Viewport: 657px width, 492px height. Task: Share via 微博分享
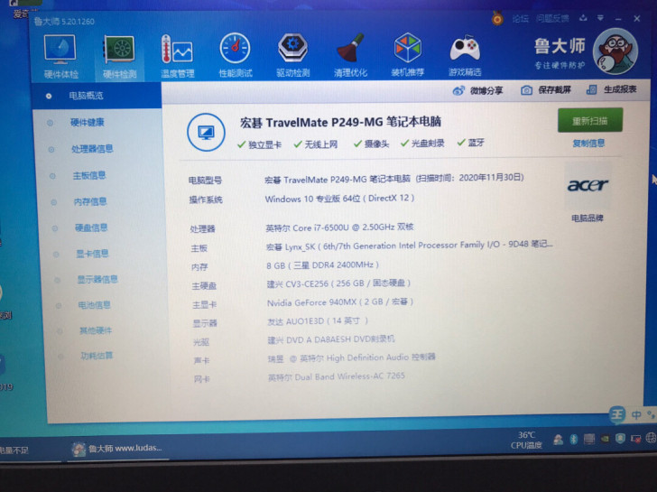coord(477,90)
